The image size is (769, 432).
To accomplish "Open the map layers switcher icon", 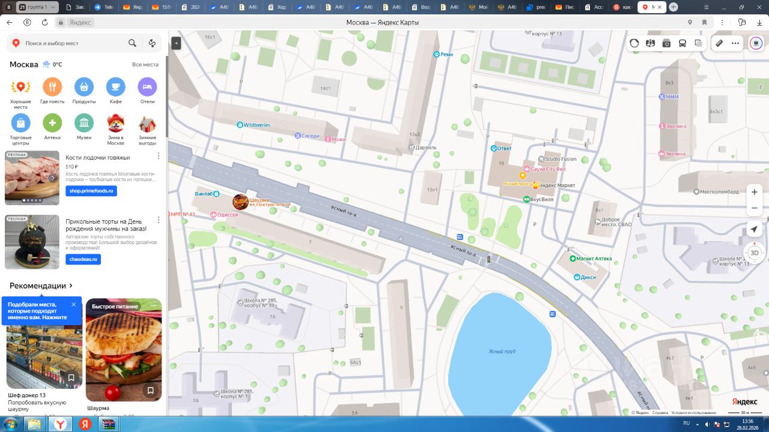I will [698, 43].
